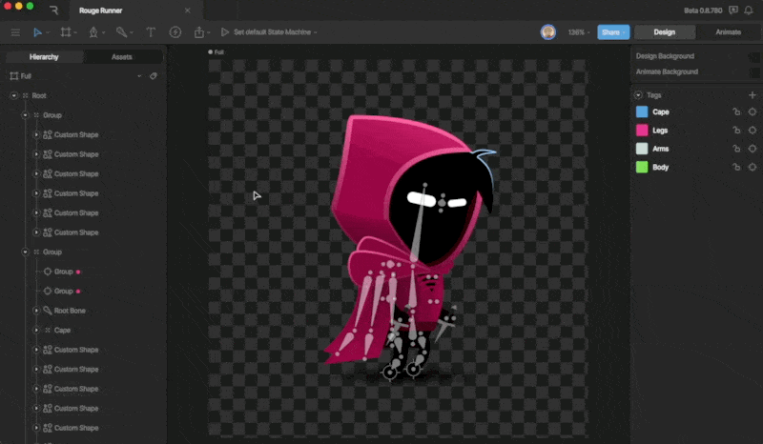This screenshot has height=444, width=763.
Task: Toggle the lock for Arms tag
Action: tap(736, 149)
